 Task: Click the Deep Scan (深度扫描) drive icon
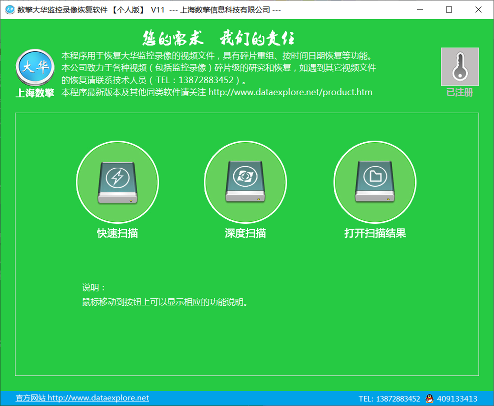pyautogui.click(x=245, y=182)
